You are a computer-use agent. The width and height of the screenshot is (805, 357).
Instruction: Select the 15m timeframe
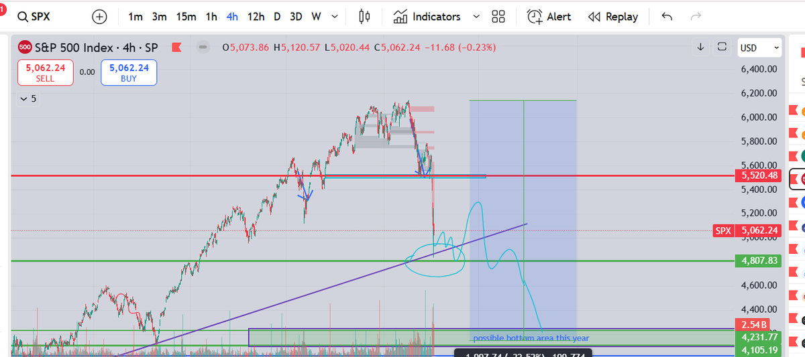186,17
